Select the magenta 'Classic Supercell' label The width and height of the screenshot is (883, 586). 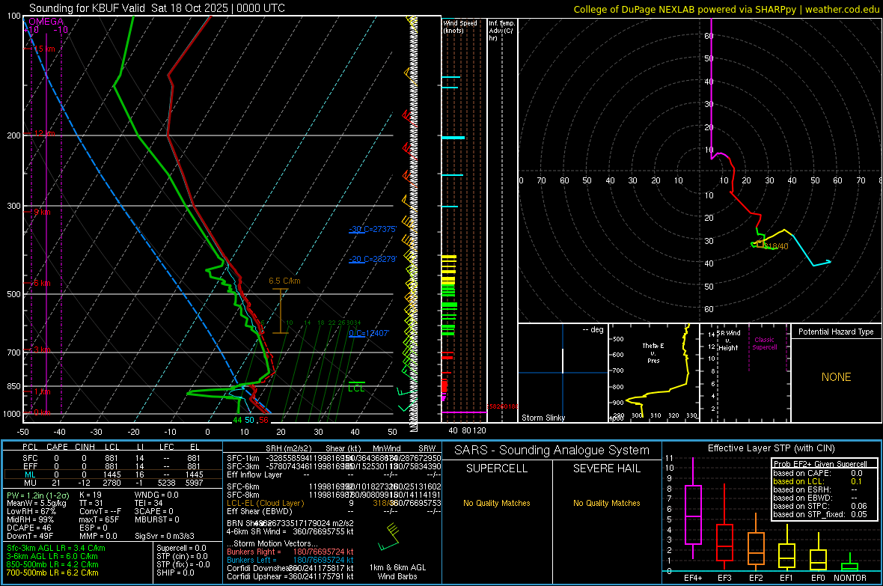[x=765, y=344]
